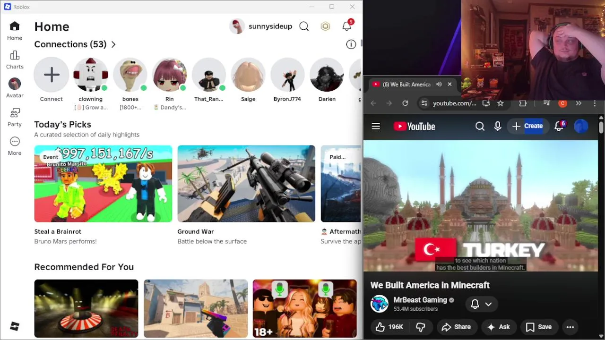Open the Steal a Brainrot game thumbnail
605x340 pixels.
pos(103,184)
